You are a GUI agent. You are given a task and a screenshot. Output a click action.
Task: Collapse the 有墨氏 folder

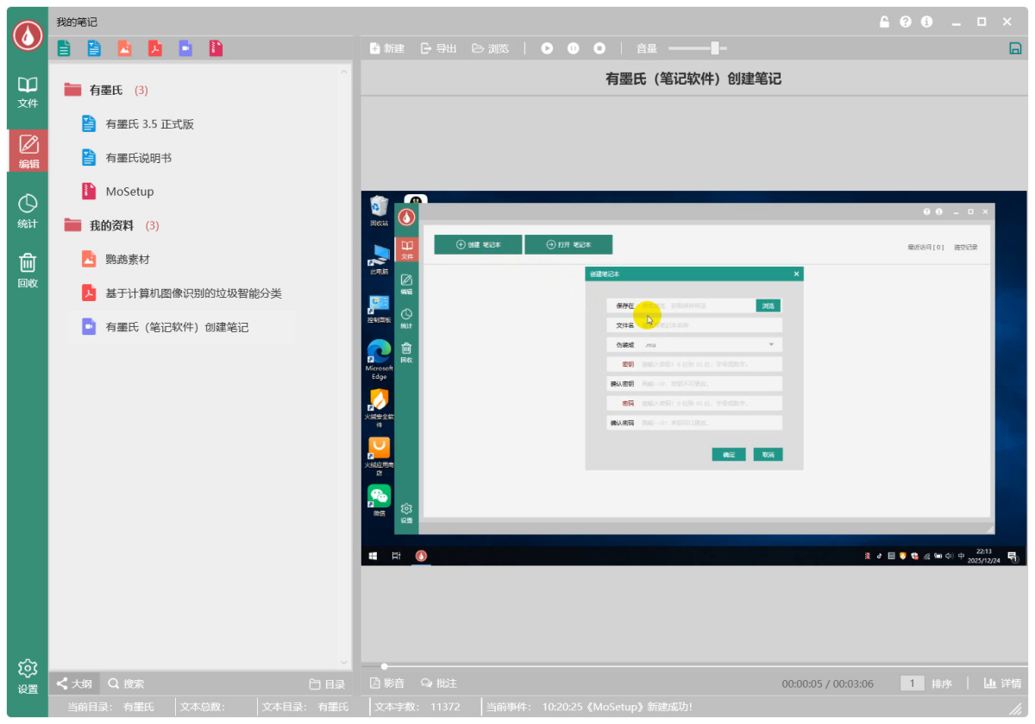pos(72,90)
